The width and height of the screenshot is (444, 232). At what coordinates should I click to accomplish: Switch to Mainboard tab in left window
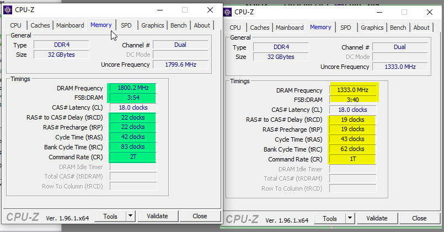coord(70,25)
